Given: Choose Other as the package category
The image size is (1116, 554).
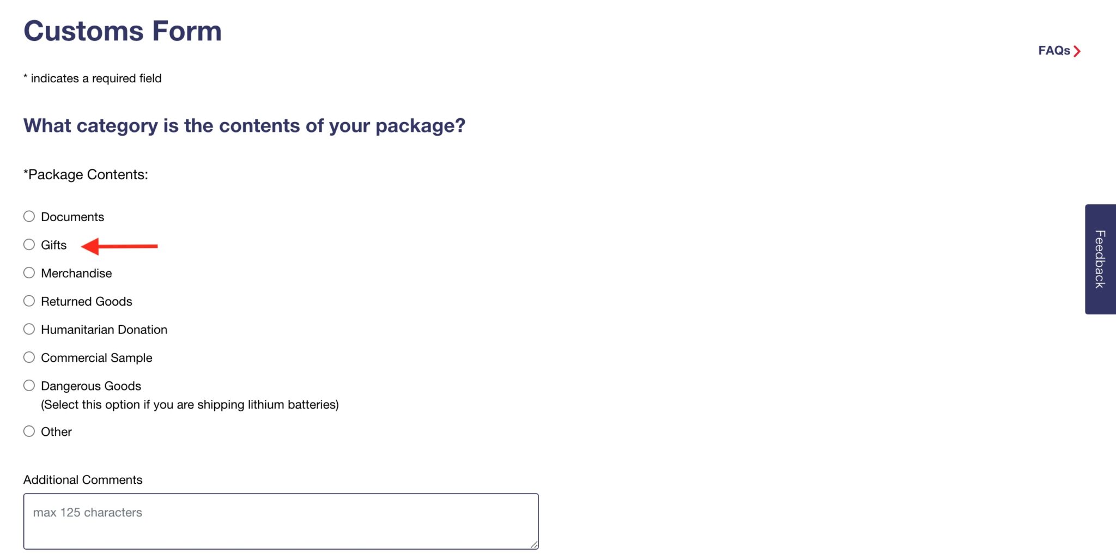Looking at the screenshot, I should [x=29, y=431].
